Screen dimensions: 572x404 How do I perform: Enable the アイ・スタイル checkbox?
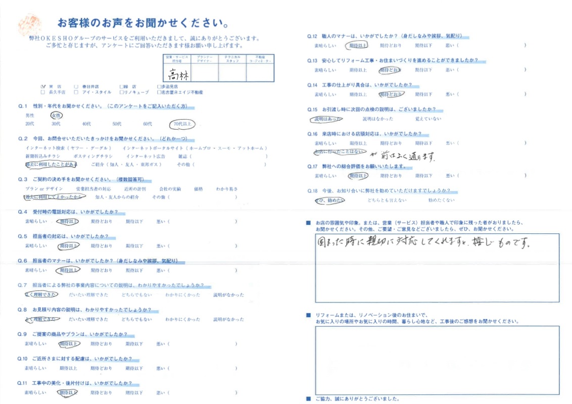(x=76, y=92)
